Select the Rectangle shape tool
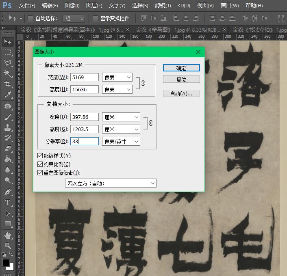This screenshot has height=276, width=287. click(x=8, y=224)
